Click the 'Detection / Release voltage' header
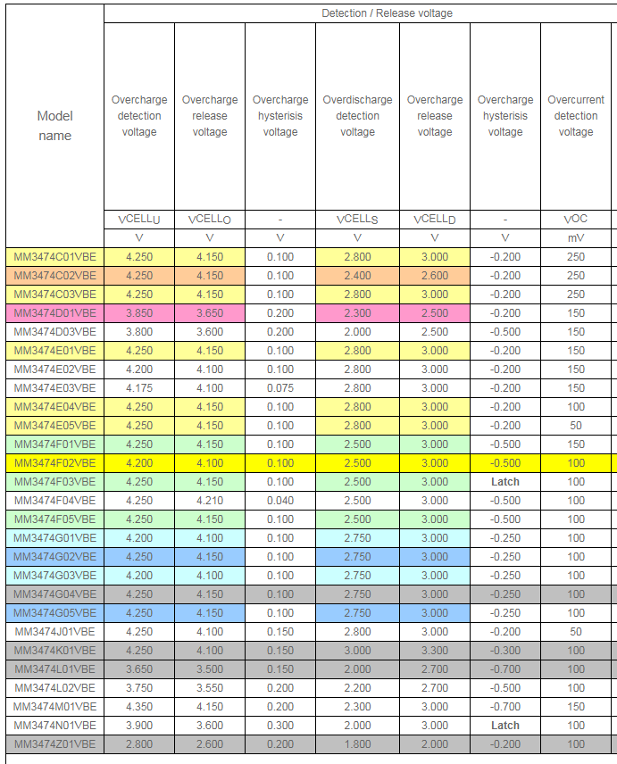Viewport: 617px width, 764px height. [387, 13]
